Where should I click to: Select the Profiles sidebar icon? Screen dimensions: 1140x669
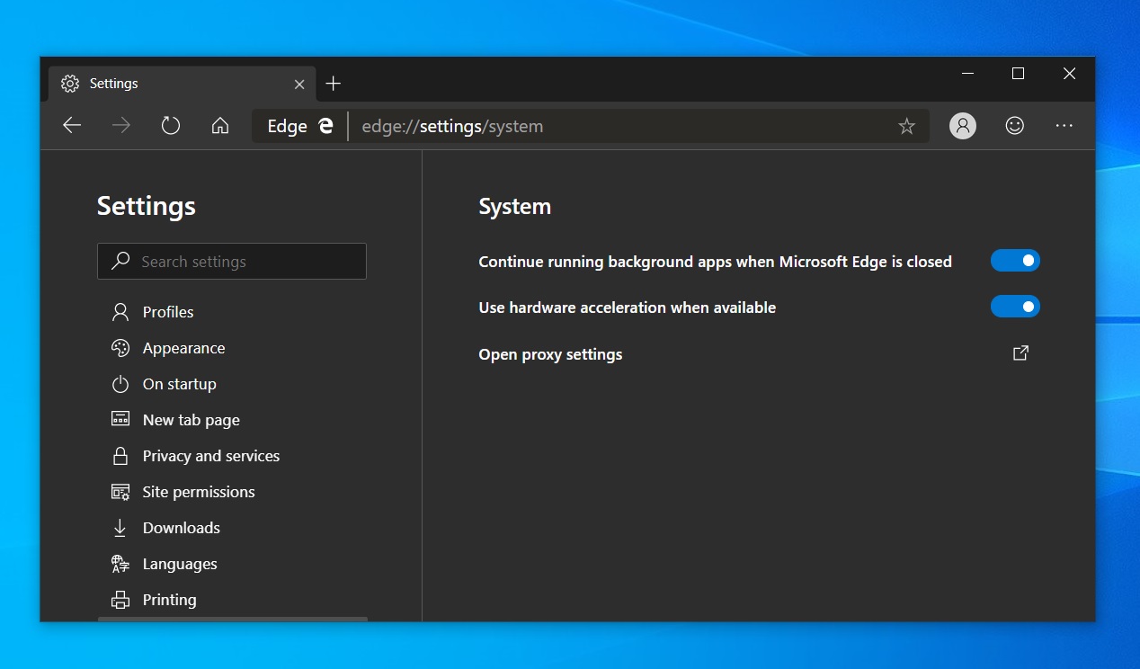point(120,311)
